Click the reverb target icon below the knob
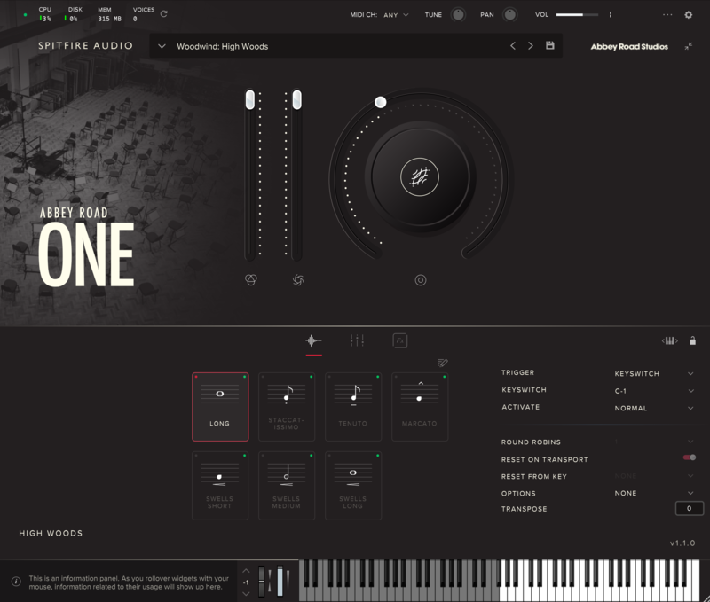 click(420, 280)
